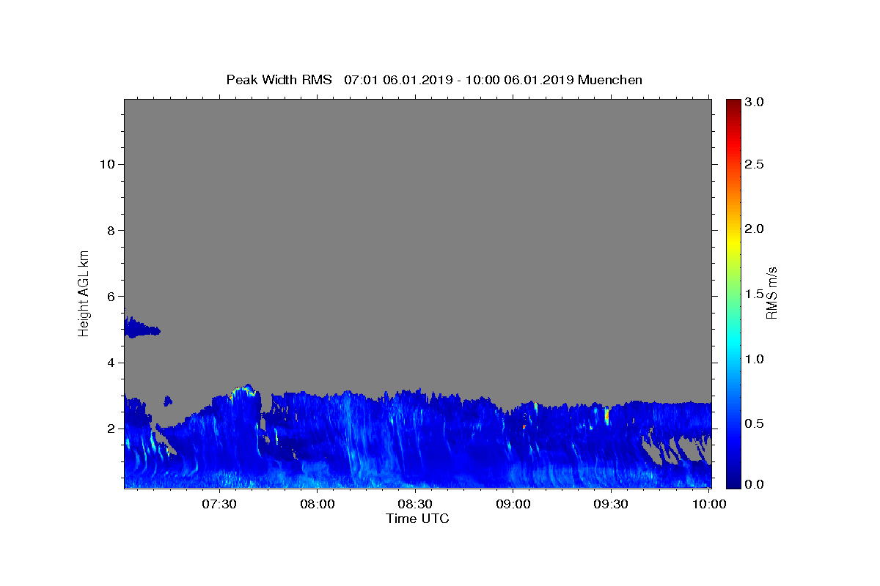Click the 'Muenchen' station name in title
Screen dimensions: 880x586
pos(610,80)
